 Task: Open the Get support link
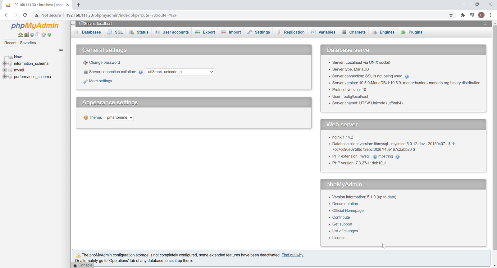(x=342, y=225)
